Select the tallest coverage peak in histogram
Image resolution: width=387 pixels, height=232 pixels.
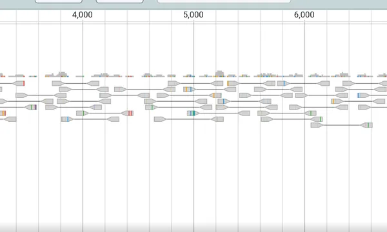click(219, 73)
